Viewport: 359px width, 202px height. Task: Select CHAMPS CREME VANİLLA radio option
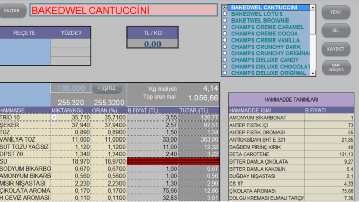tap(225, 41)
